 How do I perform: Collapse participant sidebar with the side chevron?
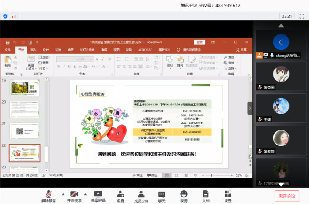coord(250,108)
